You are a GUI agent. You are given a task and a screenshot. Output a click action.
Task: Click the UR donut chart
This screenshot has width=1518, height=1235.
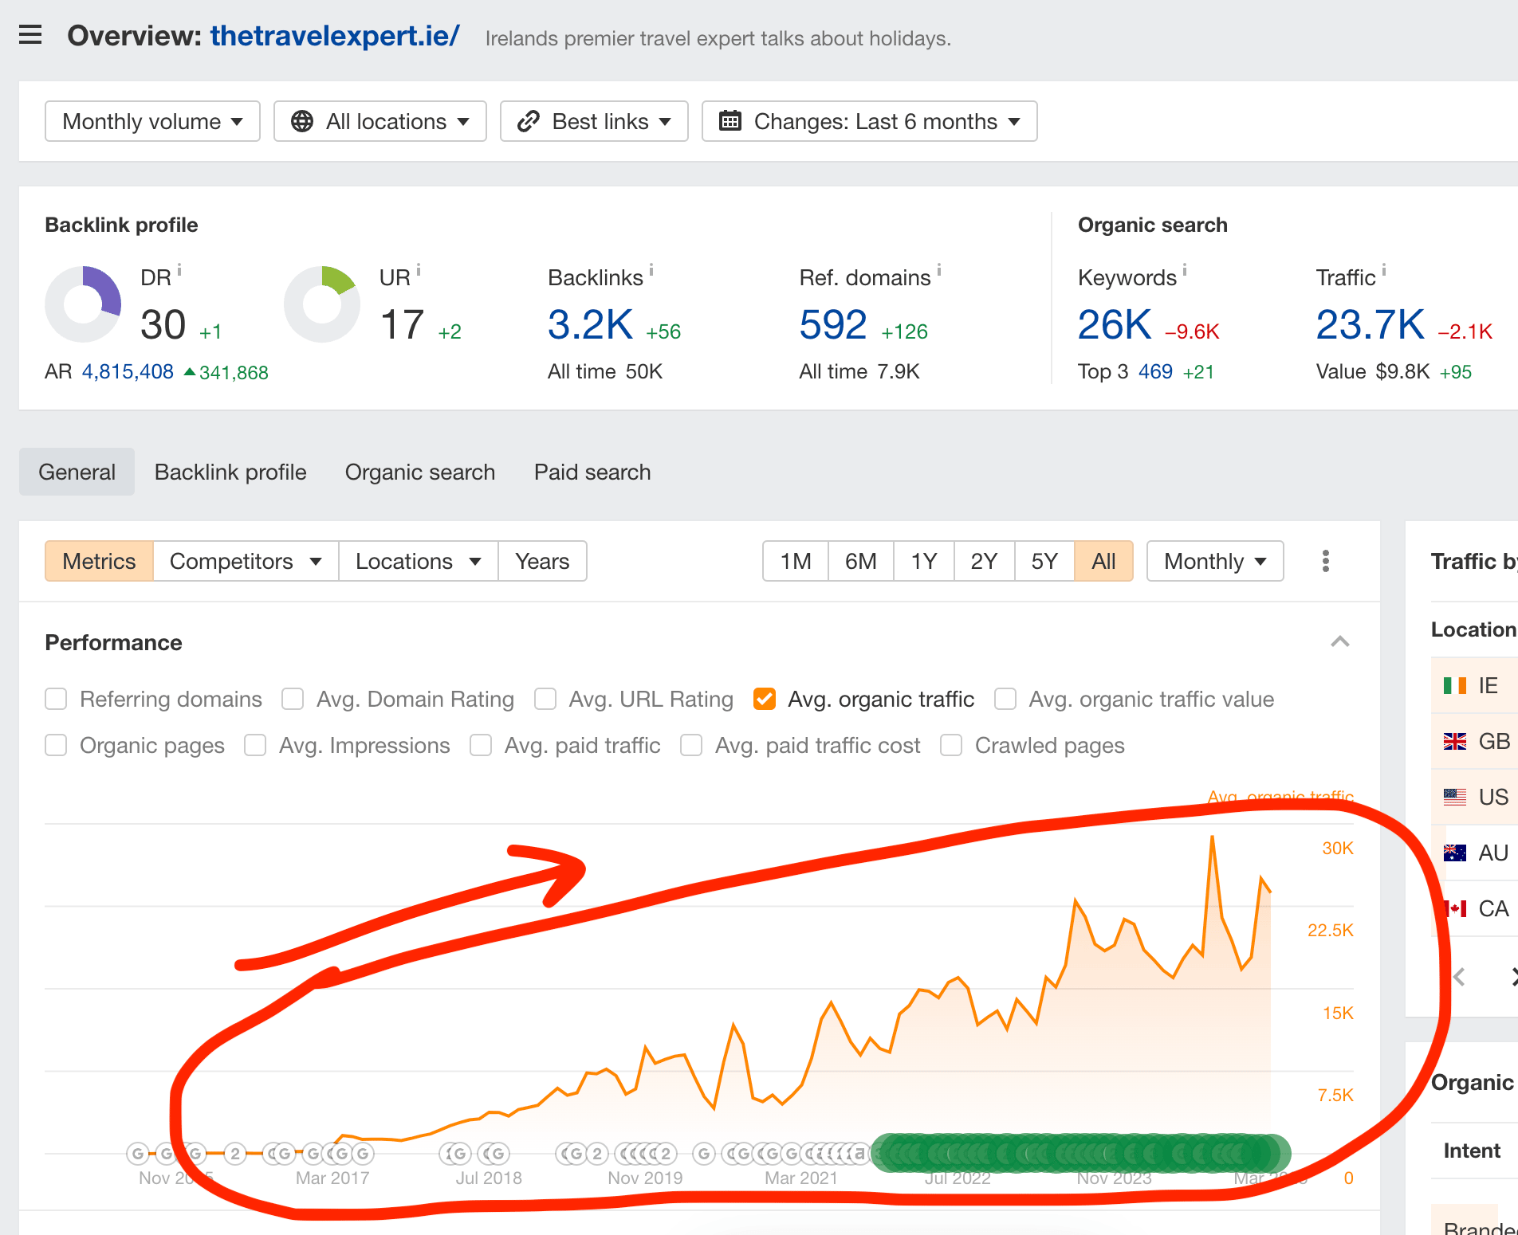point(322,304)
